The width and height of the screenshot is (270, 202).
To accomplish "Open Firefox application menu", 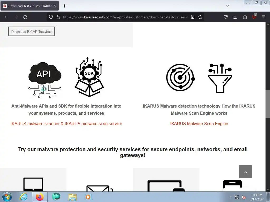I will point(264,17).
